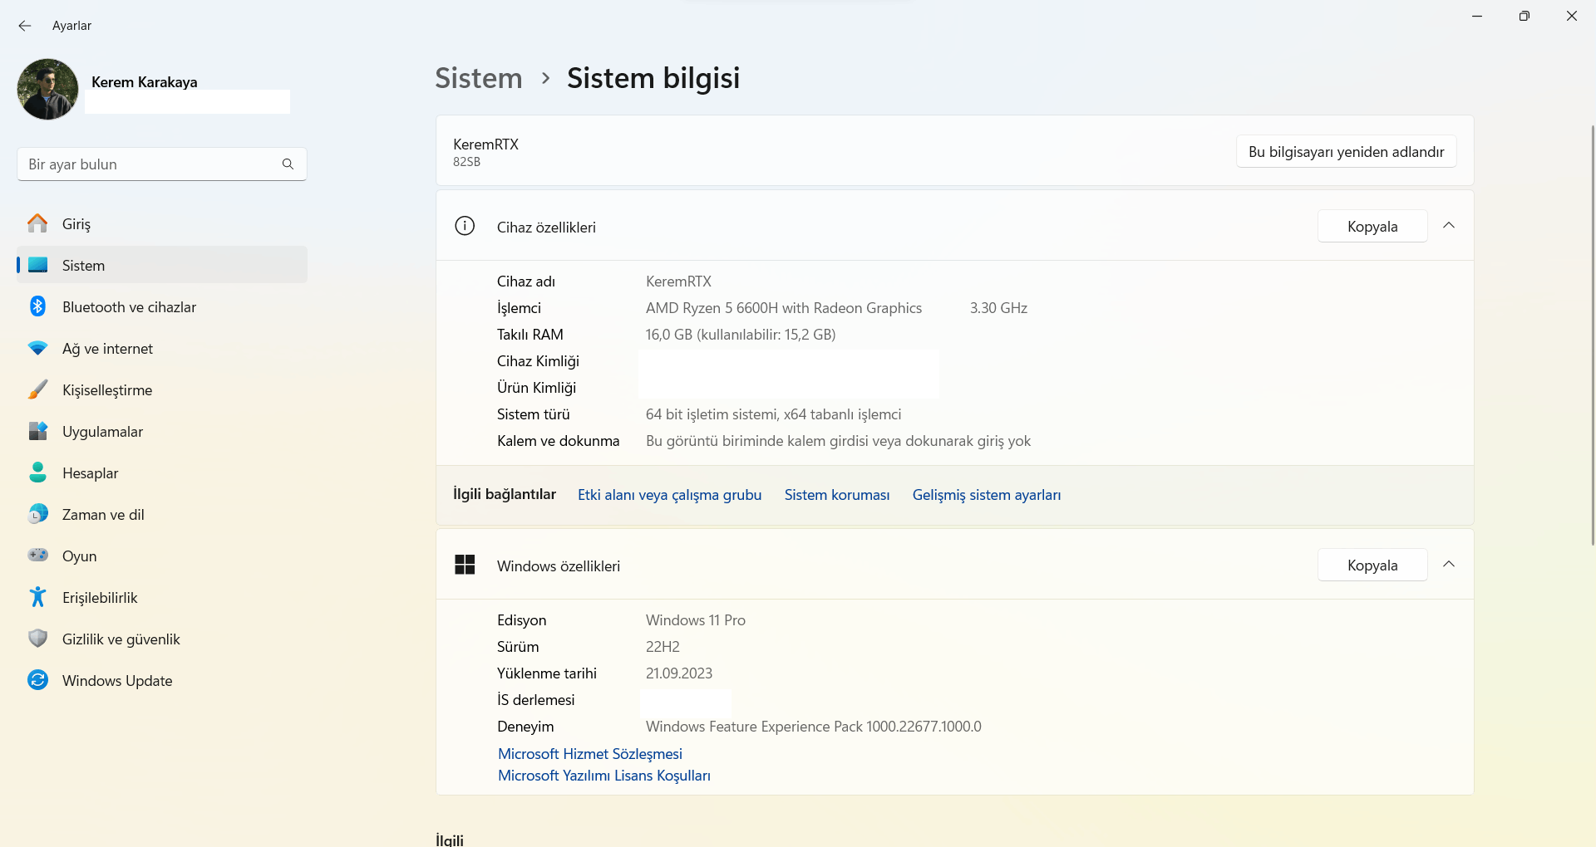Open the Giriş settings page
Image resolution: width=1596 pixels, height=847 pixels.
[x=162, y=223]
